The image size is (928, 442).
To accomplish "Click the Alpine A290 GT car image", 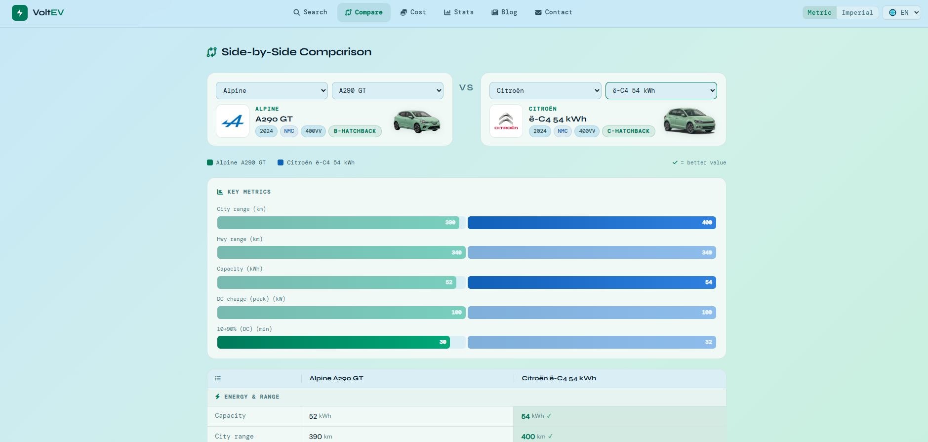I will (417, 121).
